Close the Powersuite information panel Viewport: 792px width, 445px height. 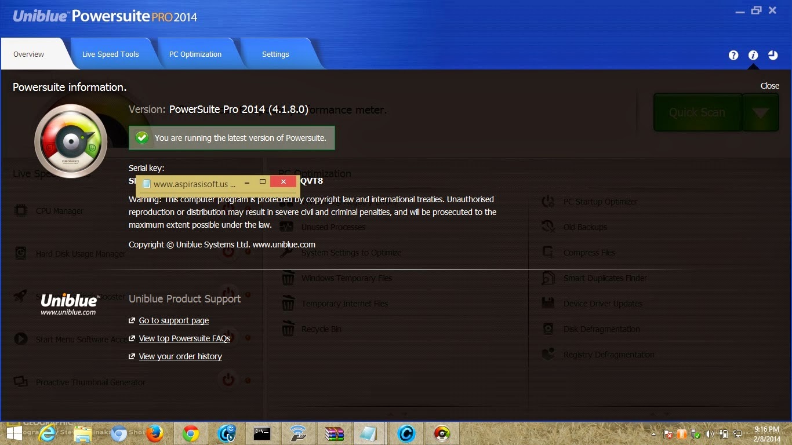pyautogui.click(x=770, y=86)
